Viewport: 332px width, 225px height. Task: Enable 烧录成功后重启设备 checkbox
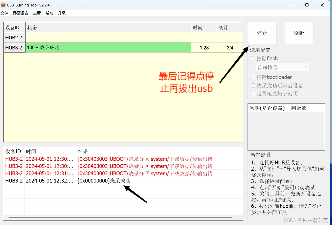[253, 85]
